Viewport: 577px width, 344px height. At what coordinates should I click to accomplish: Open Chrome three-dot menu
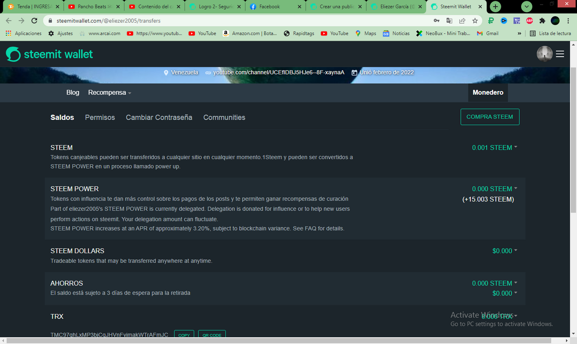568,21
